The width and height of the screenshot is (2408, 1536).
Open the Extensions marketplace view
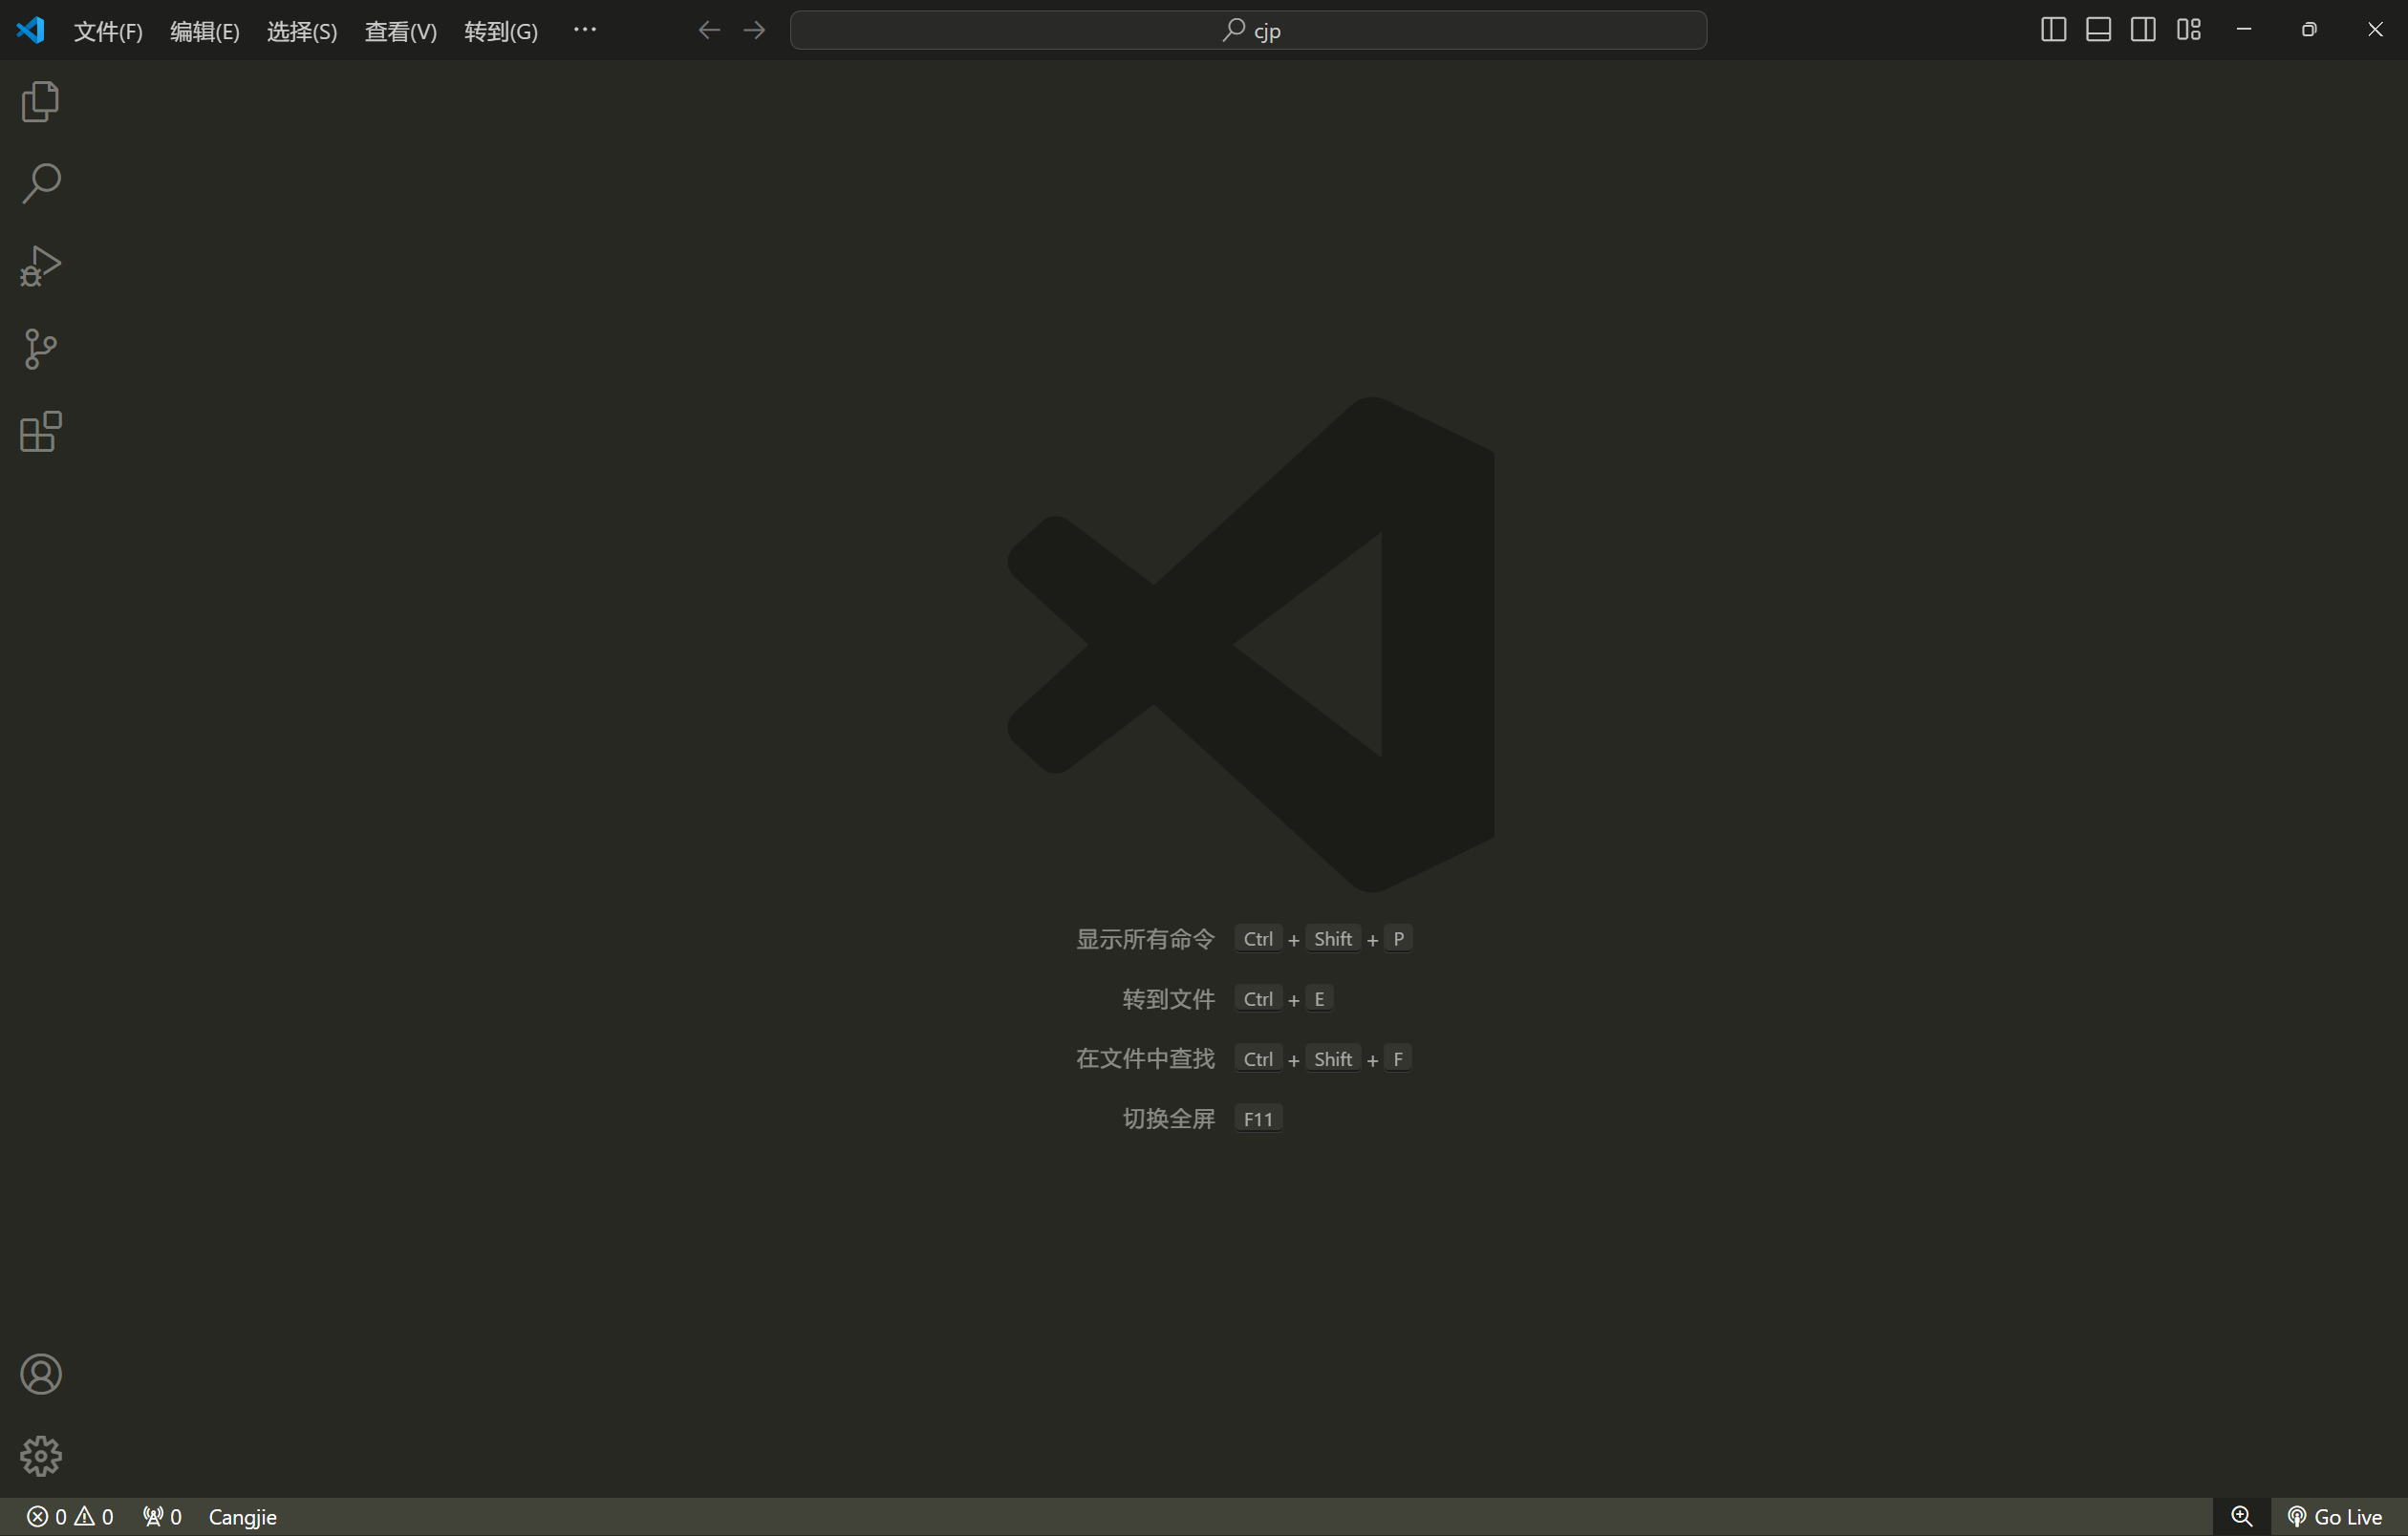tap(40, 431)
